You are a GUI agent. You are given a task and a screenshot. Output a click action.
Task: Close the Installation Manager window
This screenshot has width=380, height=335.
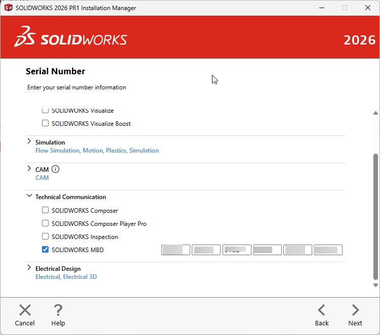368,8
